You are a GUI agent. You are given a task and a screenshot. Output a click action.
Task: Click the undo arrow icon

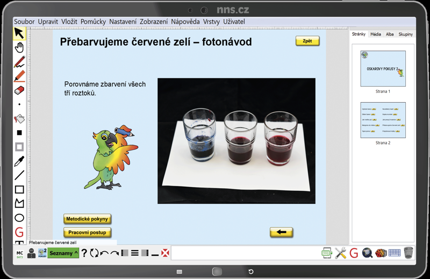[x=104, y=254]
